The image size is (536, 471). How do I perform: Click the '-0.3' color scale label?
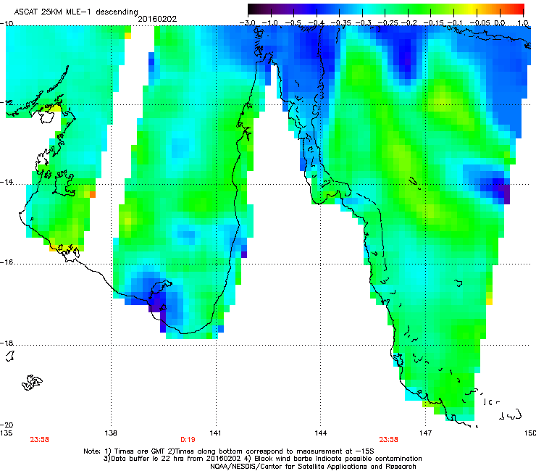click(363, 23)
